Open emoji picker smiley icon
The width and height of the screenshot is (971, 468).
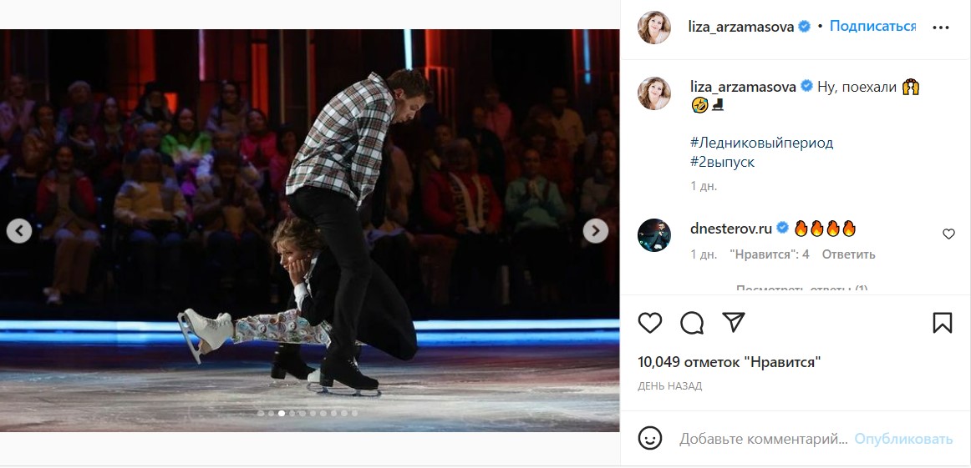[x=650, y=439]
